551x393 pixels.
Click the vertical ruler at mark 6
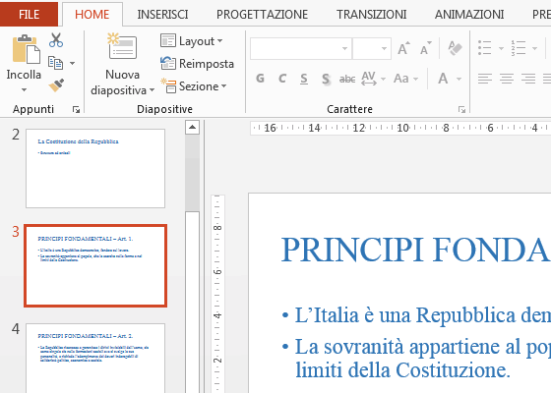click(x=217, y=271)
